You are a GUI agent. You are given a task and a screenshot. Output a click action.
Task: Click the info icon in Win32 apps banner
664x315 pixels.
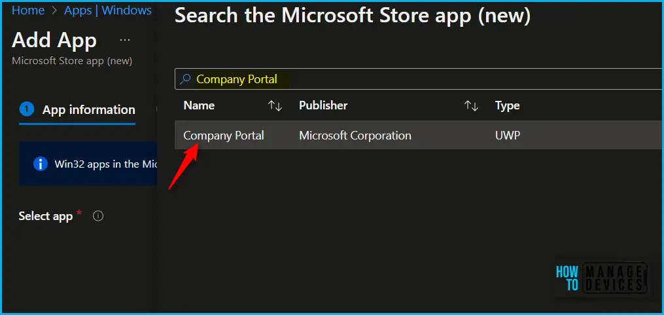[x=40, y=164]
